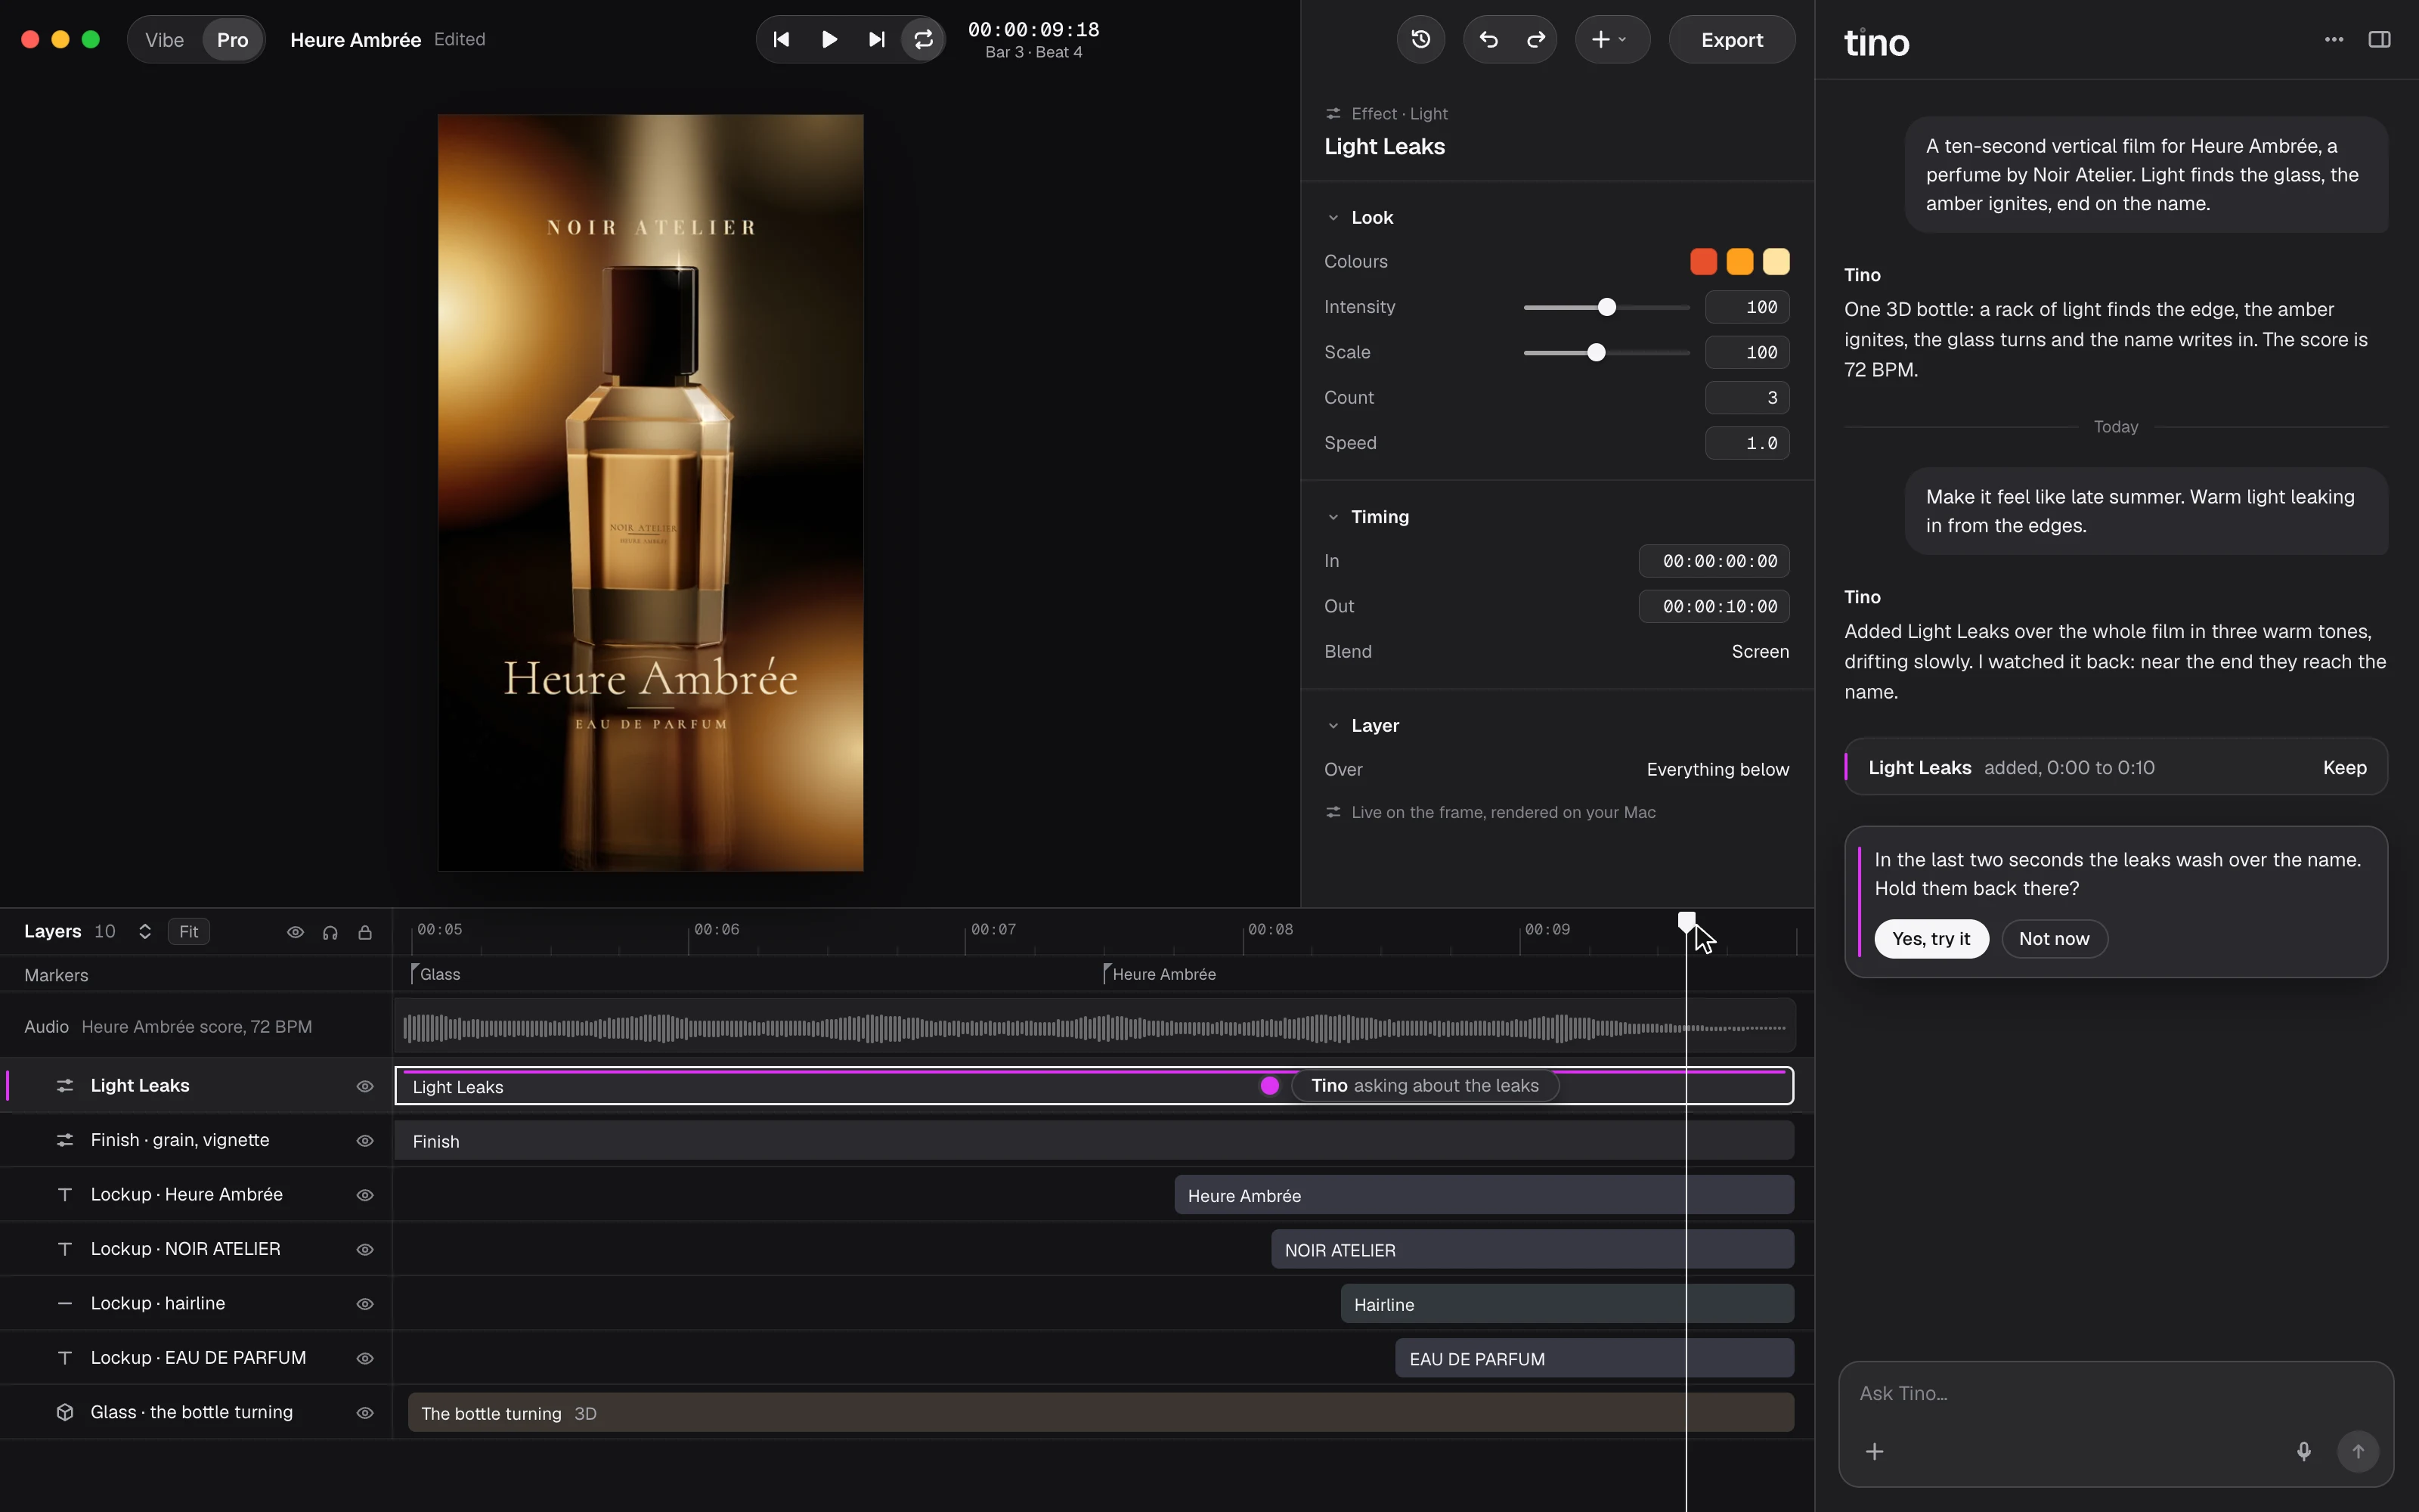Hide the Lockup NOIR ATELIER layer
The height and width of the screenshot is (1512, 2419).
365,1250
